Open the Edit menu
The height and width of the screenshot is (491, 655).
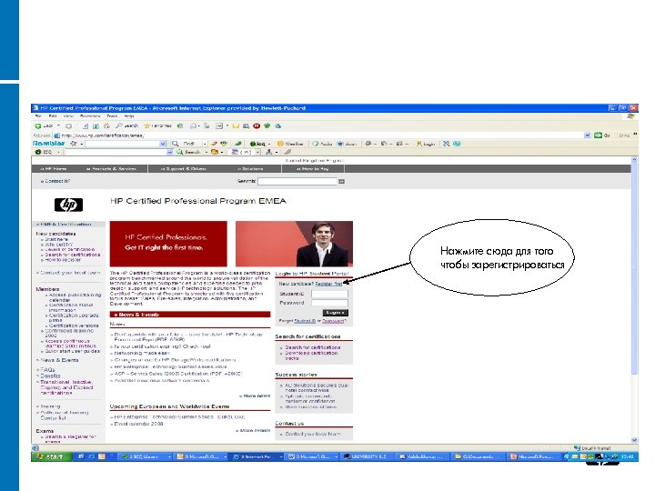click(53, 116)
